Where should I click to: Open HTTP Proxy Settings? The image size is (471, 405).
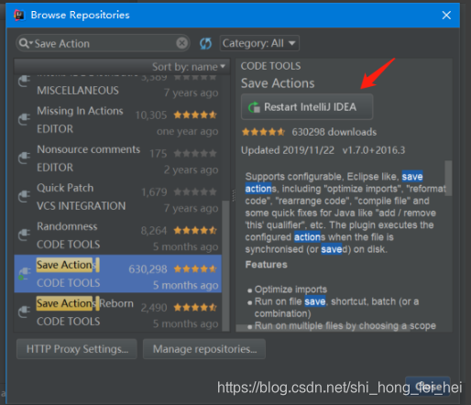point(77,349)
